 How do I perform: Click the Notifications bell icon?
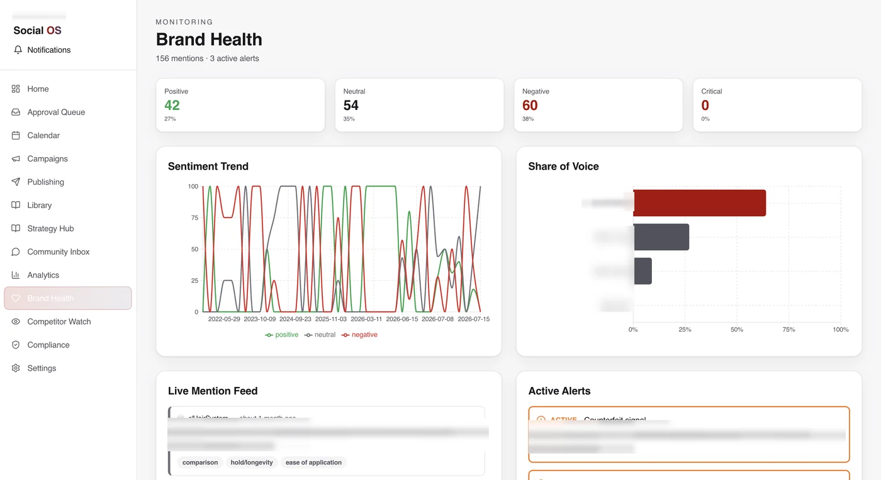point(18,50)
